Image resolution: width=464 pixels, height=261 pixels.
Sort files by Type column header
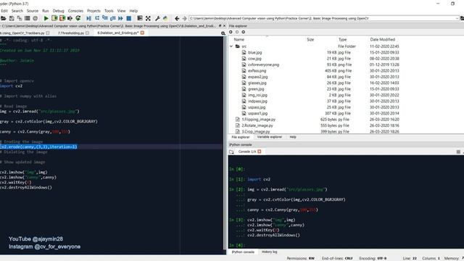(342, 39)
